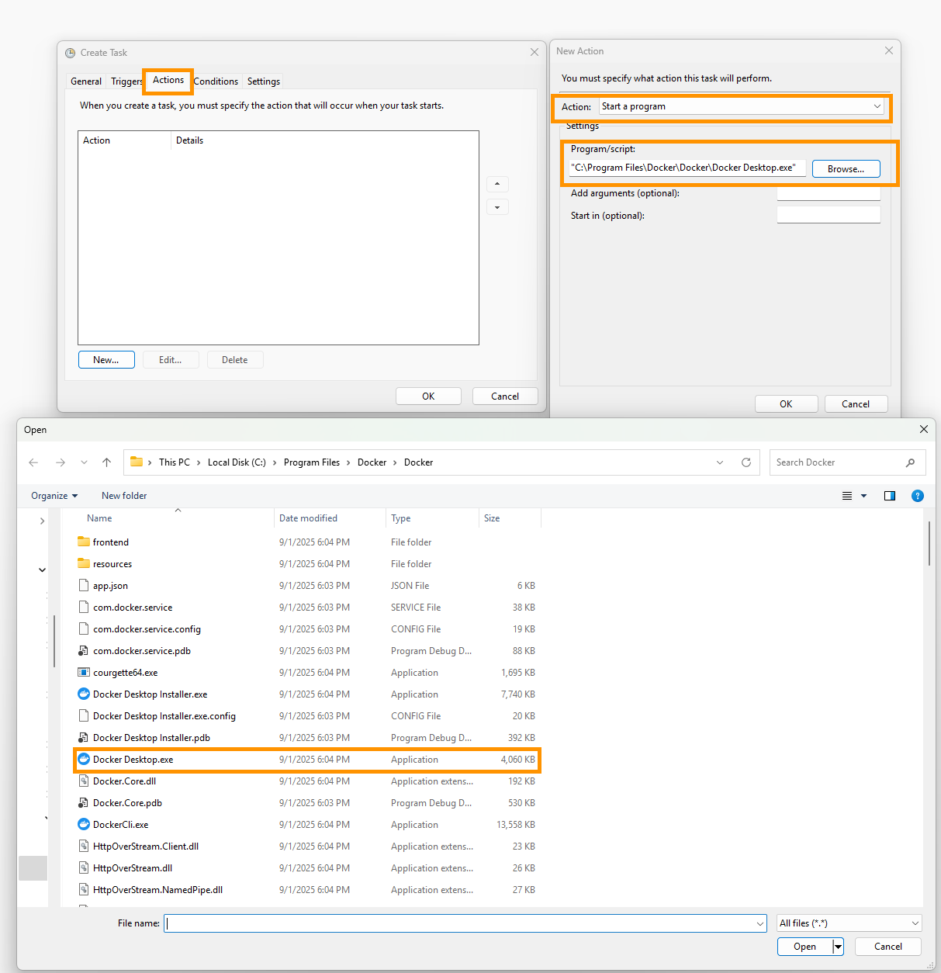The width and height of the screenshot is (941, 973).
Task: Toggle the preview pane icon
Action: 890,496
